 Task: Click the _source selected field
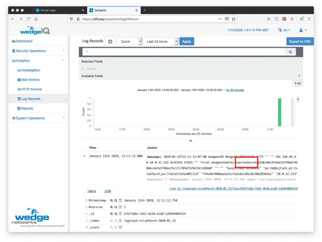point(90,69)
